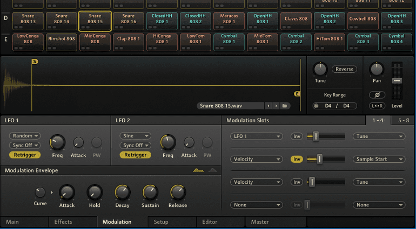Select the Maracas 808 1 pad

click(x=229, y=21)
